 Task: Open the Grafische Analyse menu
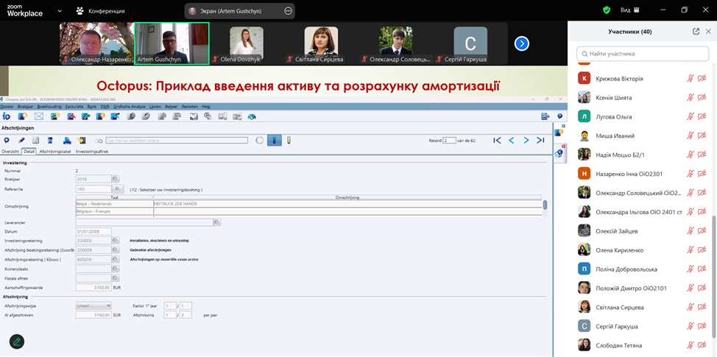[x=130, y=106]
